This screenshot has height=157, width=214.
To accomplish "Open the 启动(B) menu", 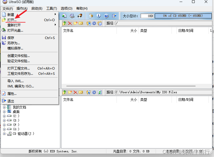I will point(37,9).
